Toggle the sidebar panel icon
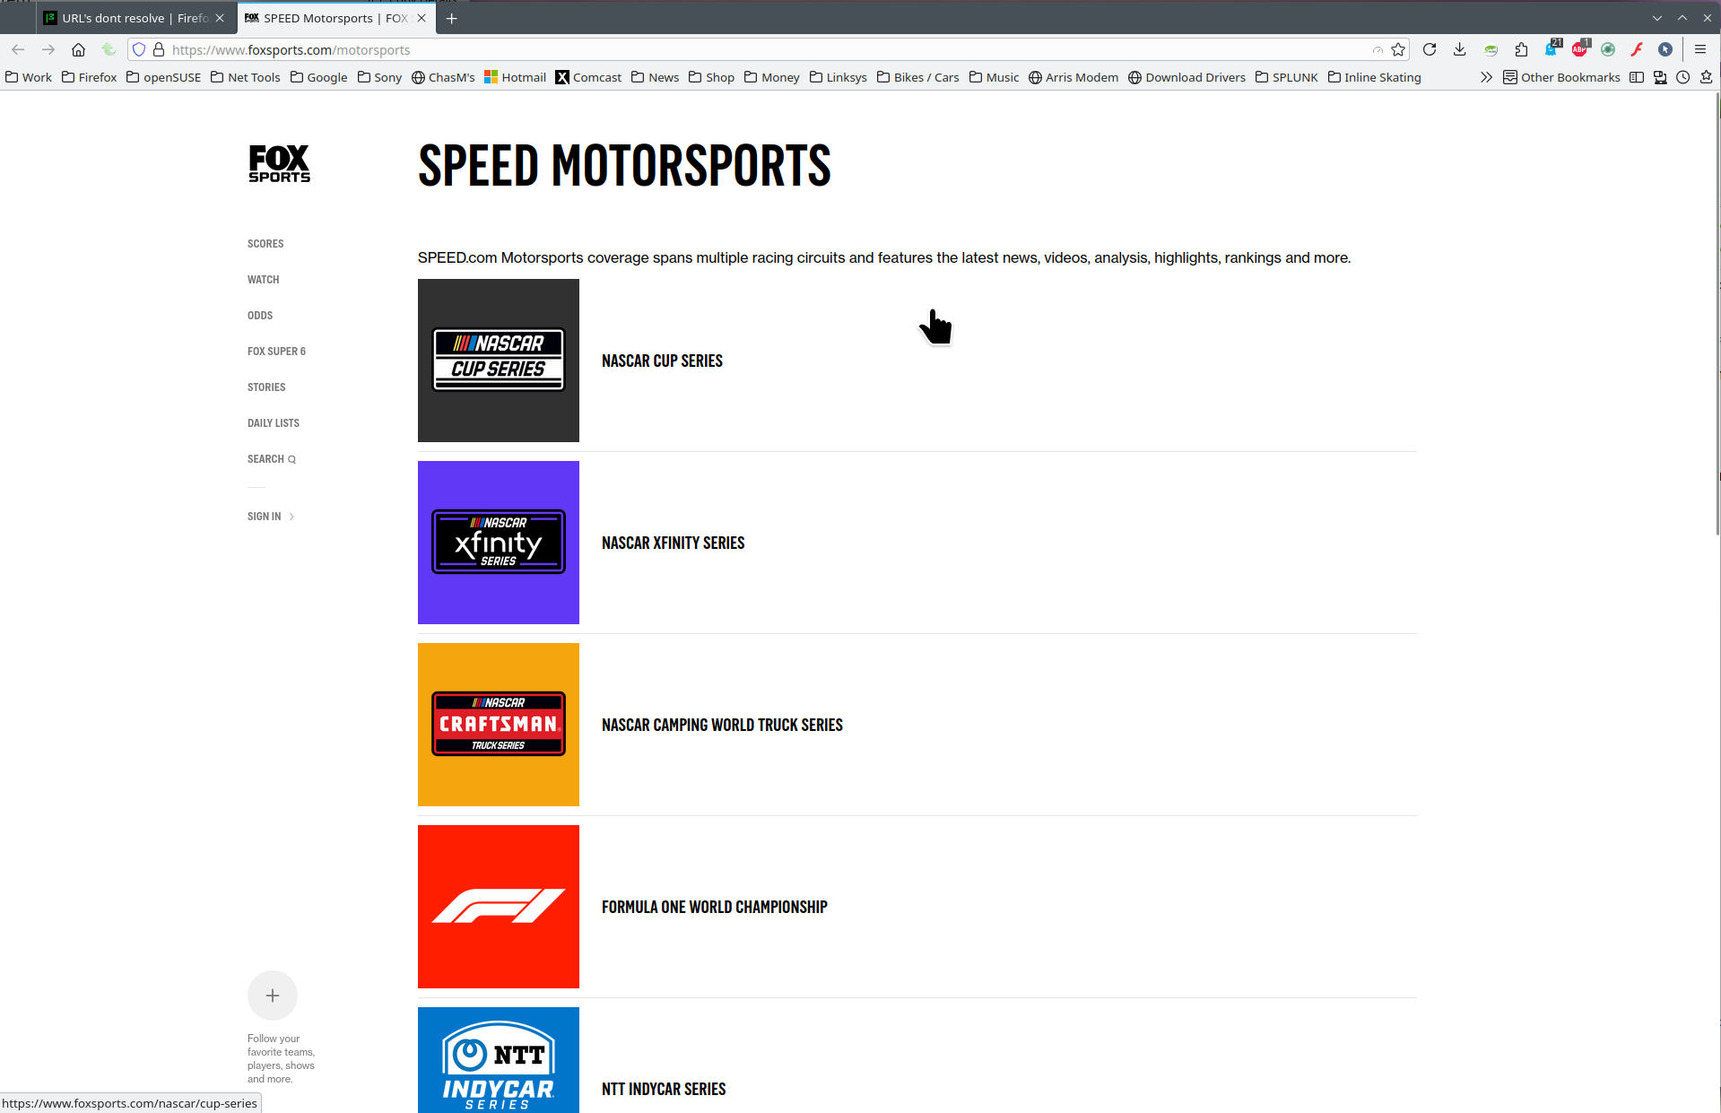This screenshot has width=1721, height=1113. click(x=1637, y=78)
